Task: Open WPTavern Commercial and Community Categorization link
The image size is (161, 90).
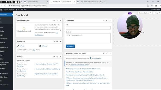Action: 86,79
